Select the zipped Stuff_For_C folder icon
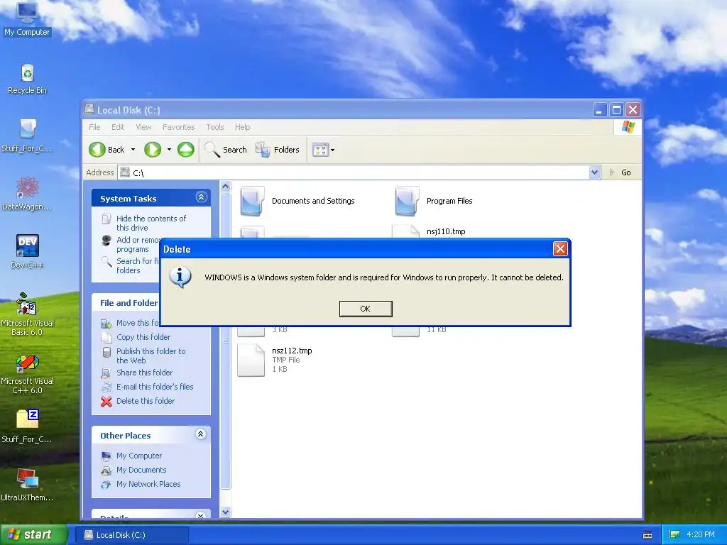Screen dimensions: 727x545 point(27,426)
